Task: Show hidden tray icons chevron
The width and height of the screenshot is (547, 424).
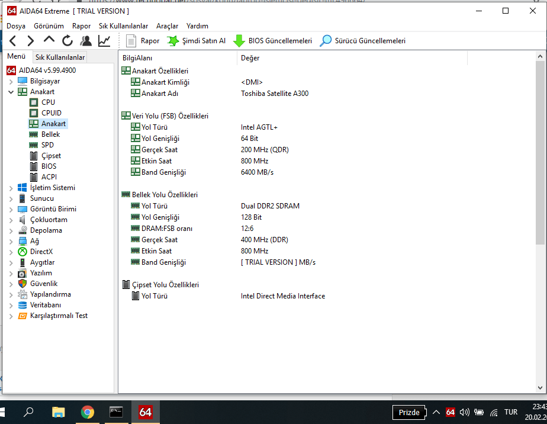Action: (436, 413)
